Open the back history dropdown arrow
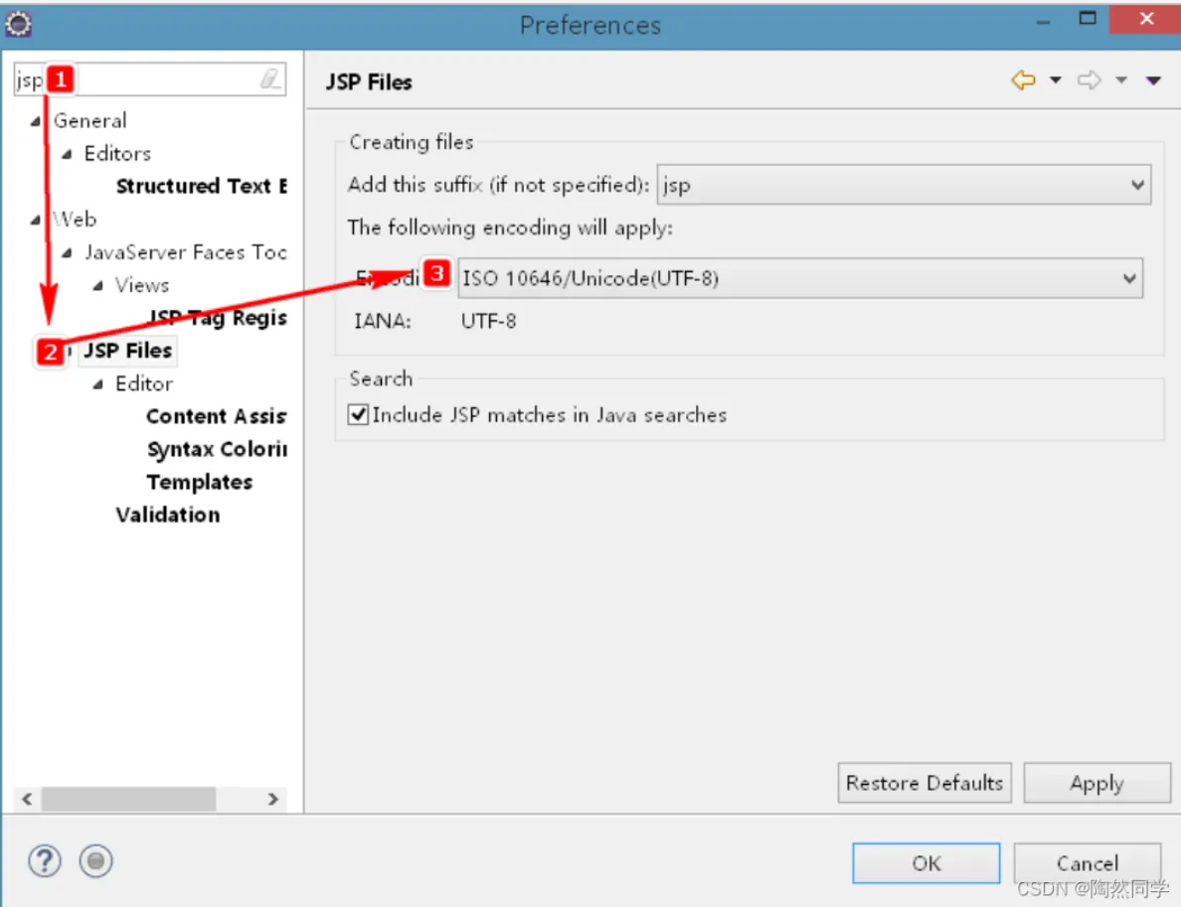 point(1055,79)
